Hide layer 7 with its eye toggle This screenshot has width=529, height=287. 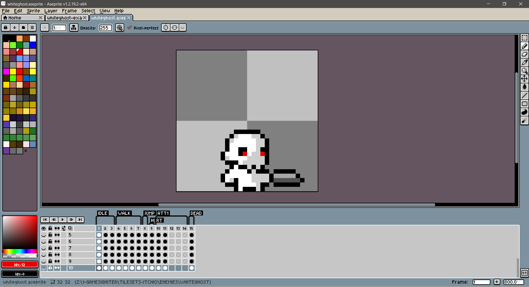[x=44, y=248]
